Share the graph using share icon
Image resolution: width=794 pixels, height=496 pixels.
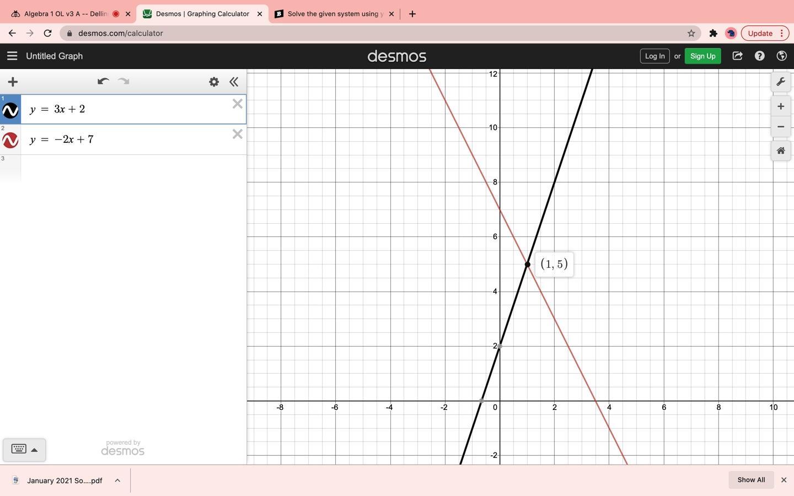click(737, 56)
